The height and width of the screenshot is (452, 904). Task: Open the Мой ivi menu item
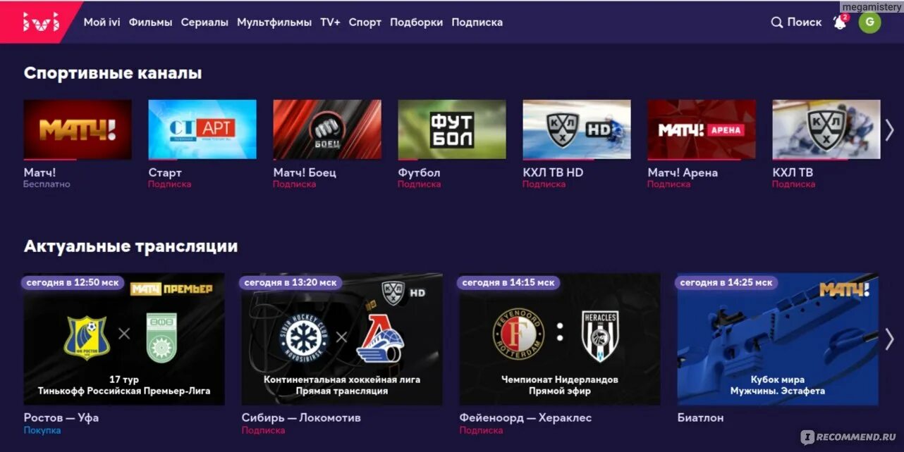(x=102, y=23)
